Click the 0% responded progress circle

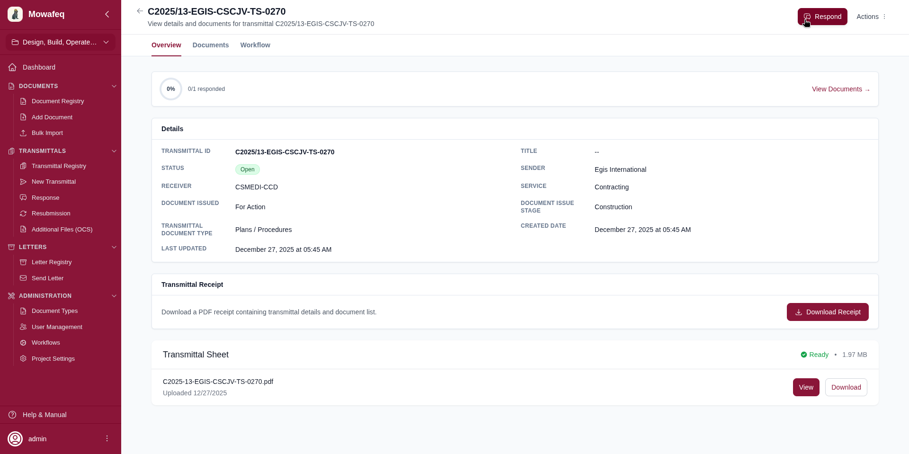(170, 89)
